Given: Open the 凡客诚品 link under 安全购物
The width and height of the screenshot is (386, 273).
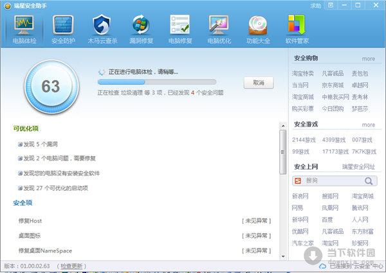Looking at the screenshot, I should [x=333, y=73].
